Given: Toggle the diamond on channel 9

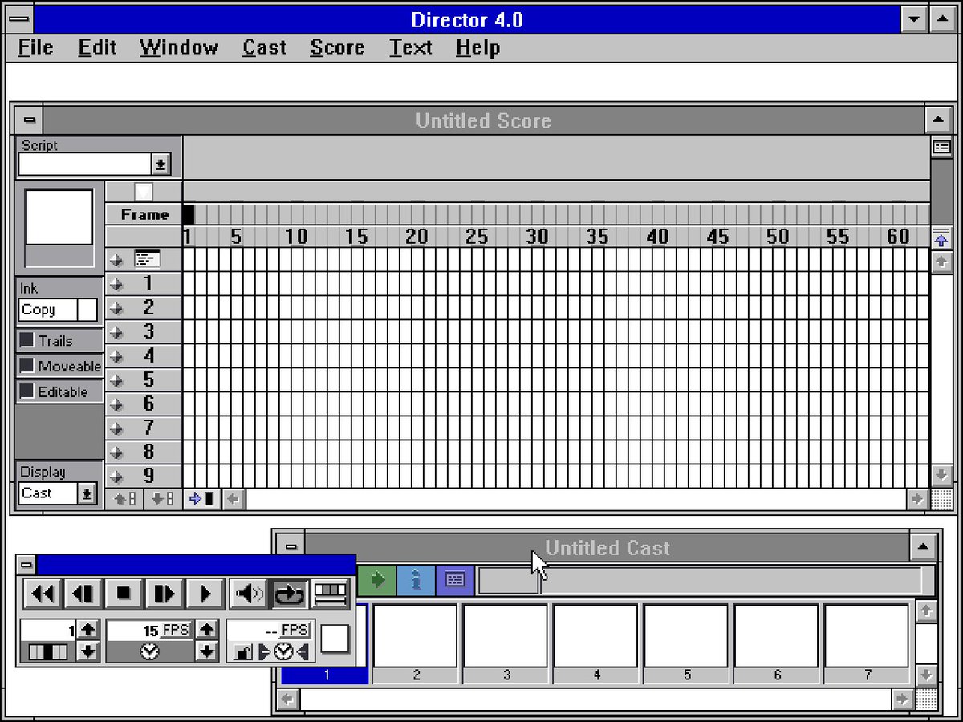Looking at the screenshot, I should (116, 477).
